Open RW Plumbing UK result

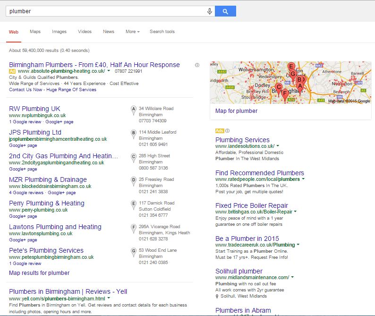click(x=34, y=109)
